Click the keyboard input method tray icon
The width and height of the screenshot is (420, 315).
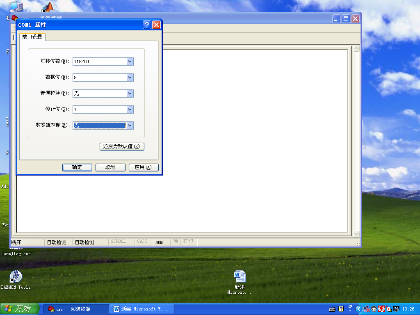click(x=332, y=309)
